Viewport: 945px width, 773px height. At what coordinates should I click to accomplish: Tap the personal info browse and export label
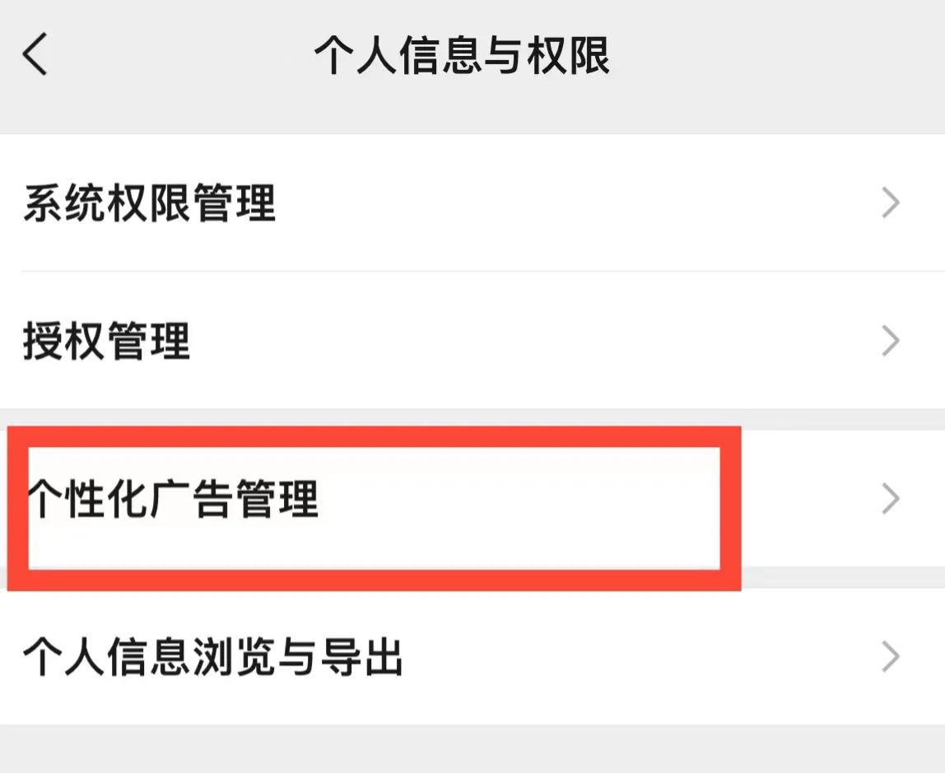click(212, 656)
